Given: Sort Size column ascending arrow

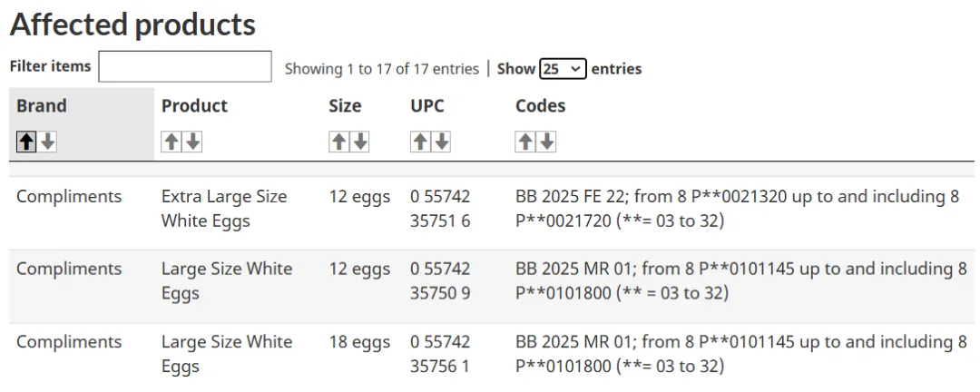Looking at the screenshot, I should coord(338,142).
